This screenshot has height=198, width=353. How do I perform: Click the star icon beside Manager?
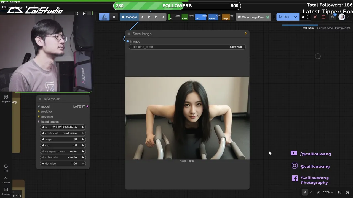tap(142, 17)
